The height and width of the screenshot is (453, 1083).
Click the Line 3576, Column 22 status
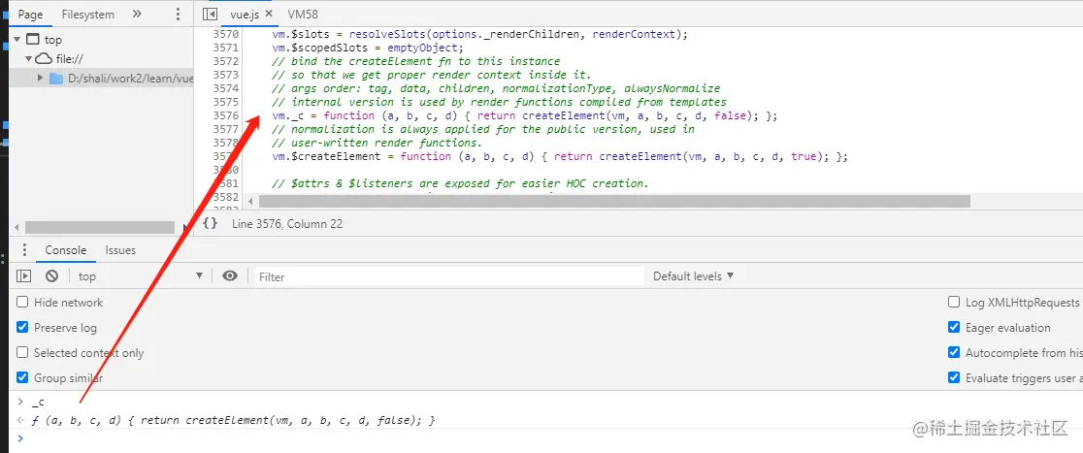[287, 224]
